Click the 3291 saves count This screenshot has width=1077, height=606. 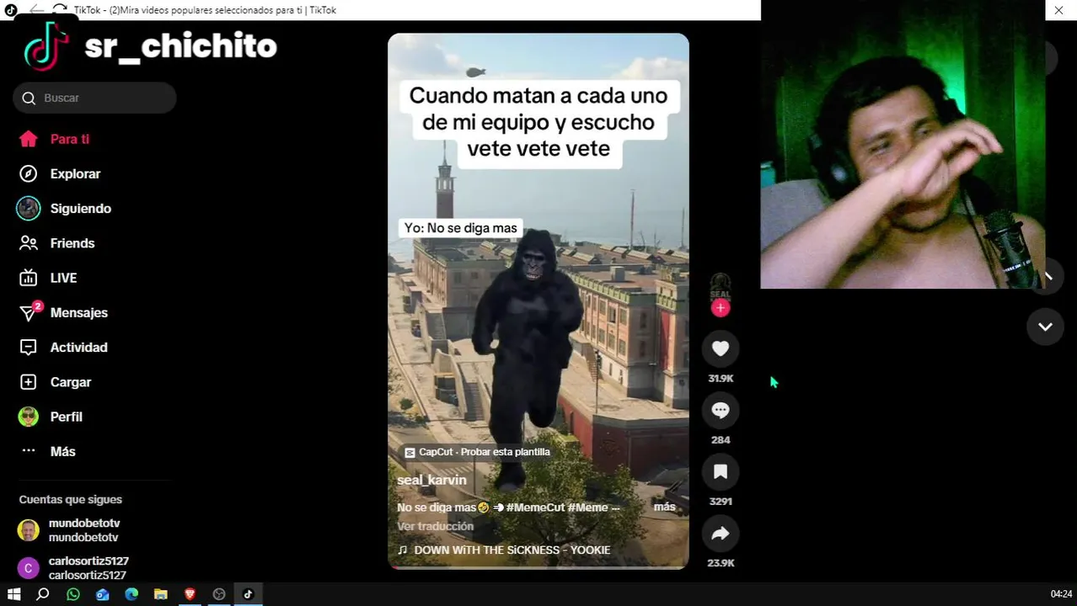pyautogui.click(x=721, y=502)
